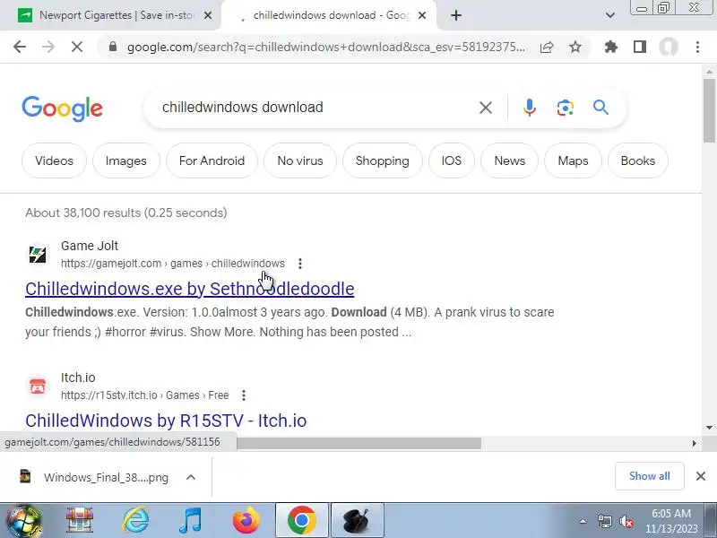Switch to Books results

coord(638,161)
